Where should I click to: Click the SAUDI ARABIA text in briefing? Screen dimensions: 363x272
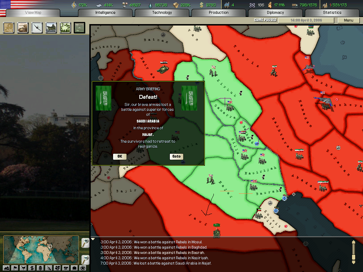(148, 121)
